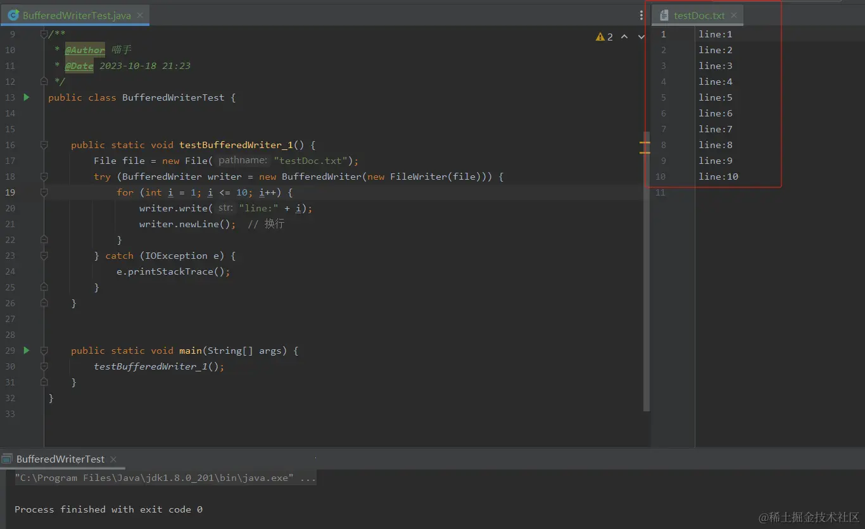Viewport: 865px width, 529px height.
Task: Collapse the catch block at line 23
Action: pos(44,256)
